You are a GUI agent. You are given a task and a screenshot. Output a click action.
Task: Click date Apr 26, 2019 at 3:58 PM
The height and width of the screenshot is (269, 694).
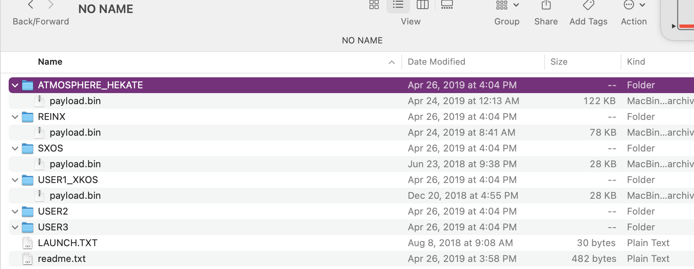(462, 259)
